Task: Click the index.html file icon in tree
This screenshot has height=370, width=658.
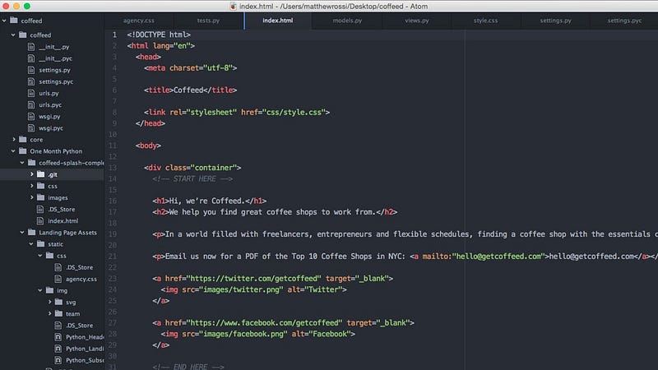Action: point(40,220)
